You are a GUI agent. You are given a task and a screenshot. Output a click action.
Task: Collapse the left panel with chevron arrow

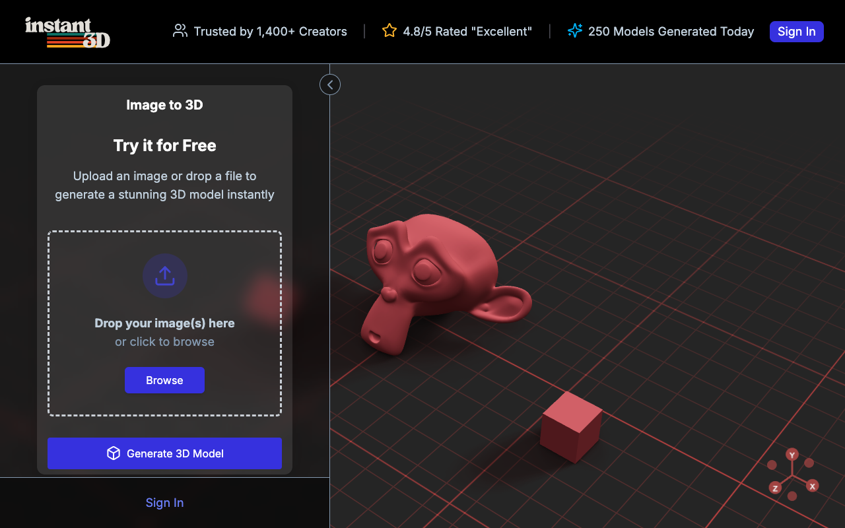point(330,84)
